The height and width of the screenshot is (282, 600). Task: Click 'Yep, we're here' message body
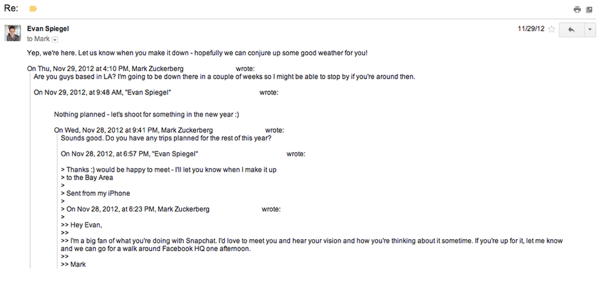click(197, 53)
